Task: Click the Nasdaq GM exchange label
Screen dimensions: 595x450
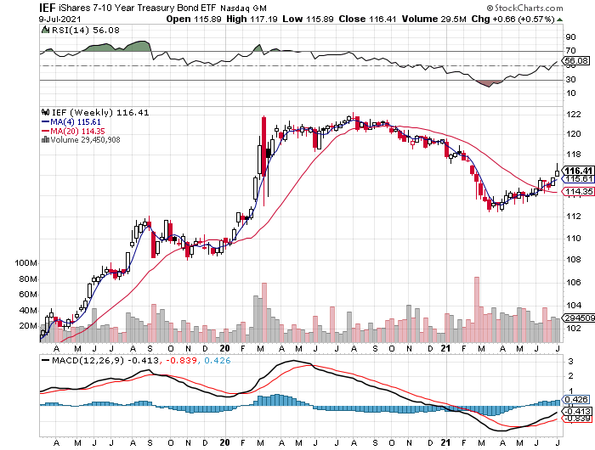Action: tap(244, 8)
